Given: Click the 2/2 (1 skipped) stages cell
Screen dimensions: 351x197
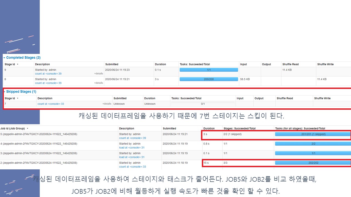Looking at the screenshot, I should (233, 134).
